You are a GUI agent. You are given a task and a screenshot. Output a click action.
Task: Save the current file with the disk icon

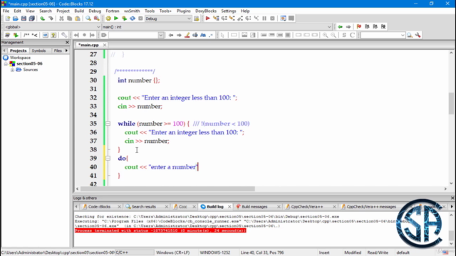[x=24, y=18]
